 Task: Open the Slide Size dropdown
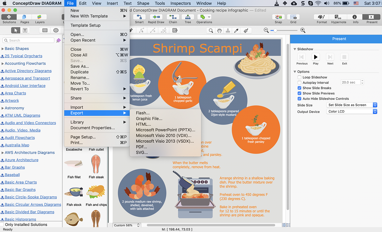pos(352,105)
